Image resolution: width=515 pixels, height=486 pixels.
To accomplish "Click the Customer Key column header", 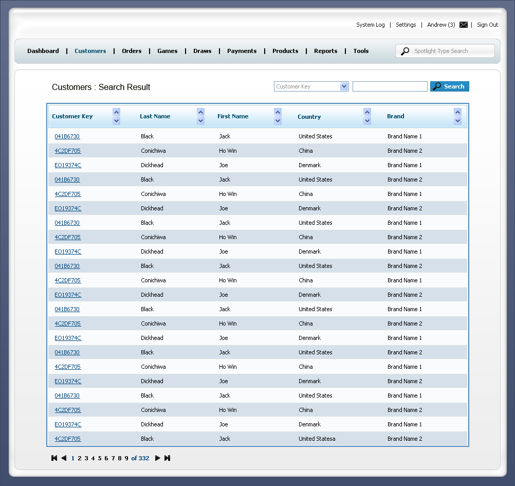I will coord(72,116).
